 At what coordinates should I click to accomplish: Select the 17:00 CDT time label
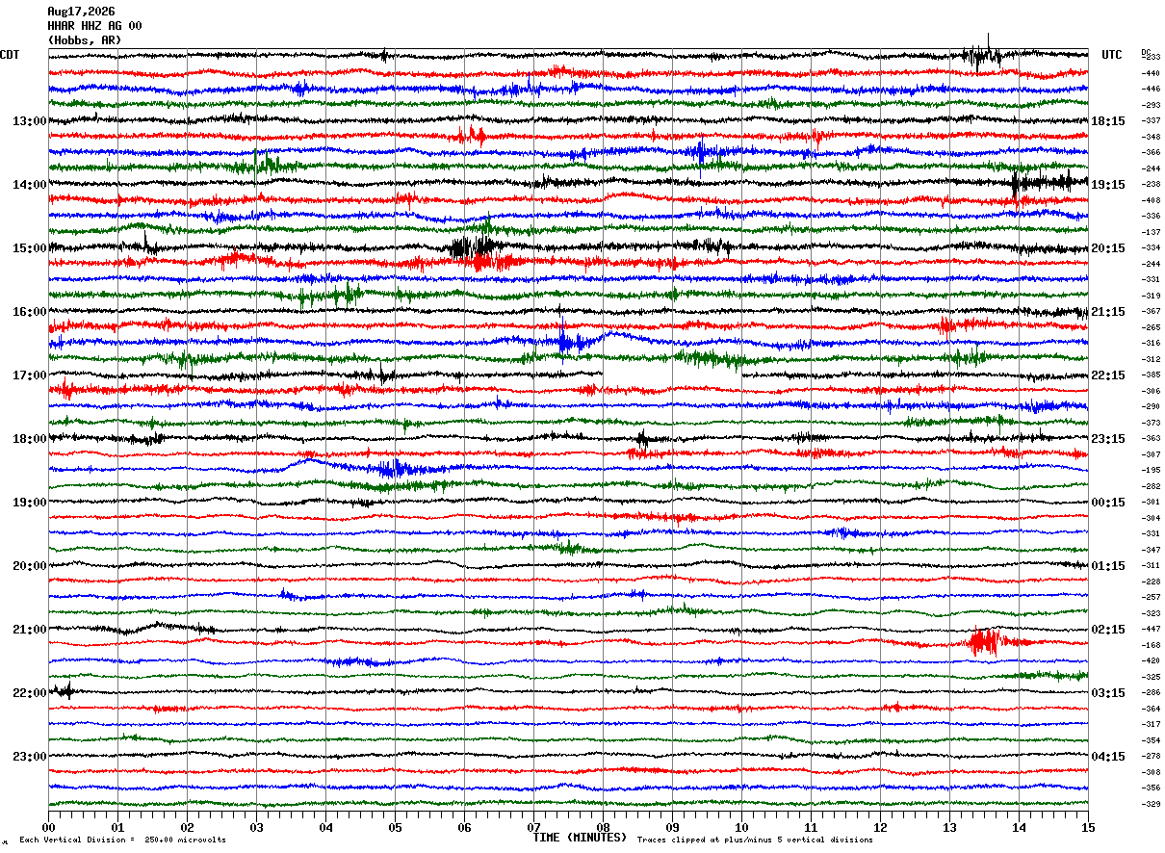point(30,375)
